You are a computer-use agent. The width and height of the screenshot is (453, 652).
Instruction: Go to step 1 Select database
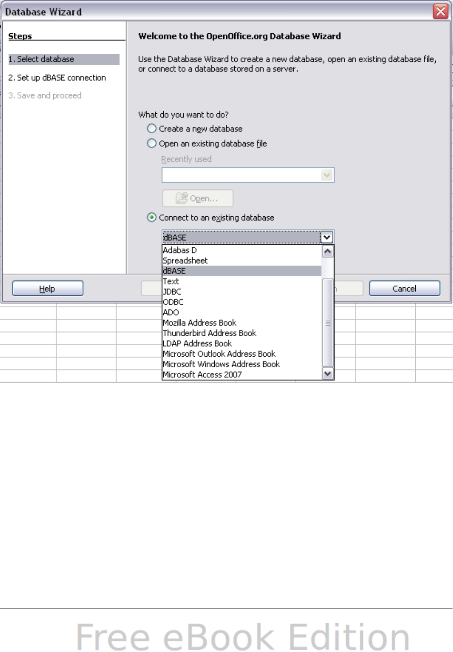pyautogui.click(x=64, y=59)
